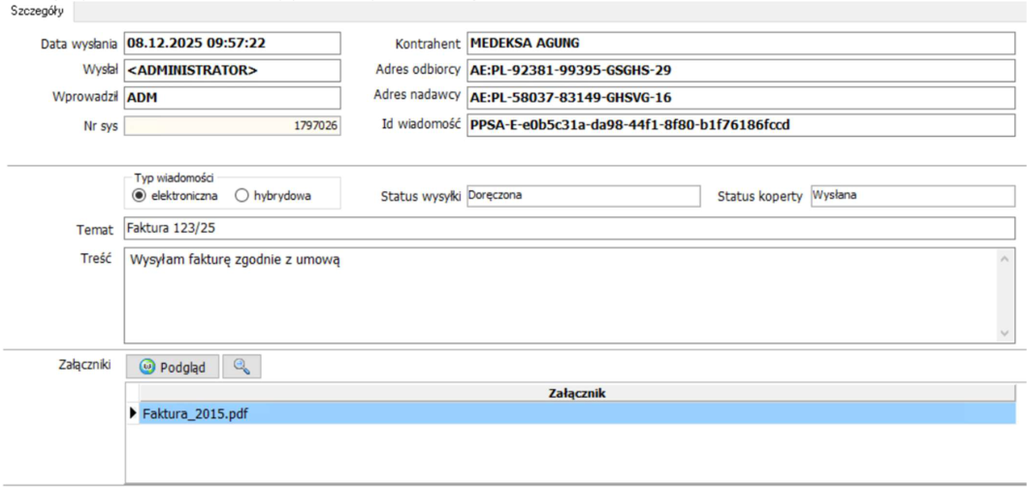The width and height of the screenshot is (1027, 488).
Task: Click the Załącznik column header
Action: 577,393
